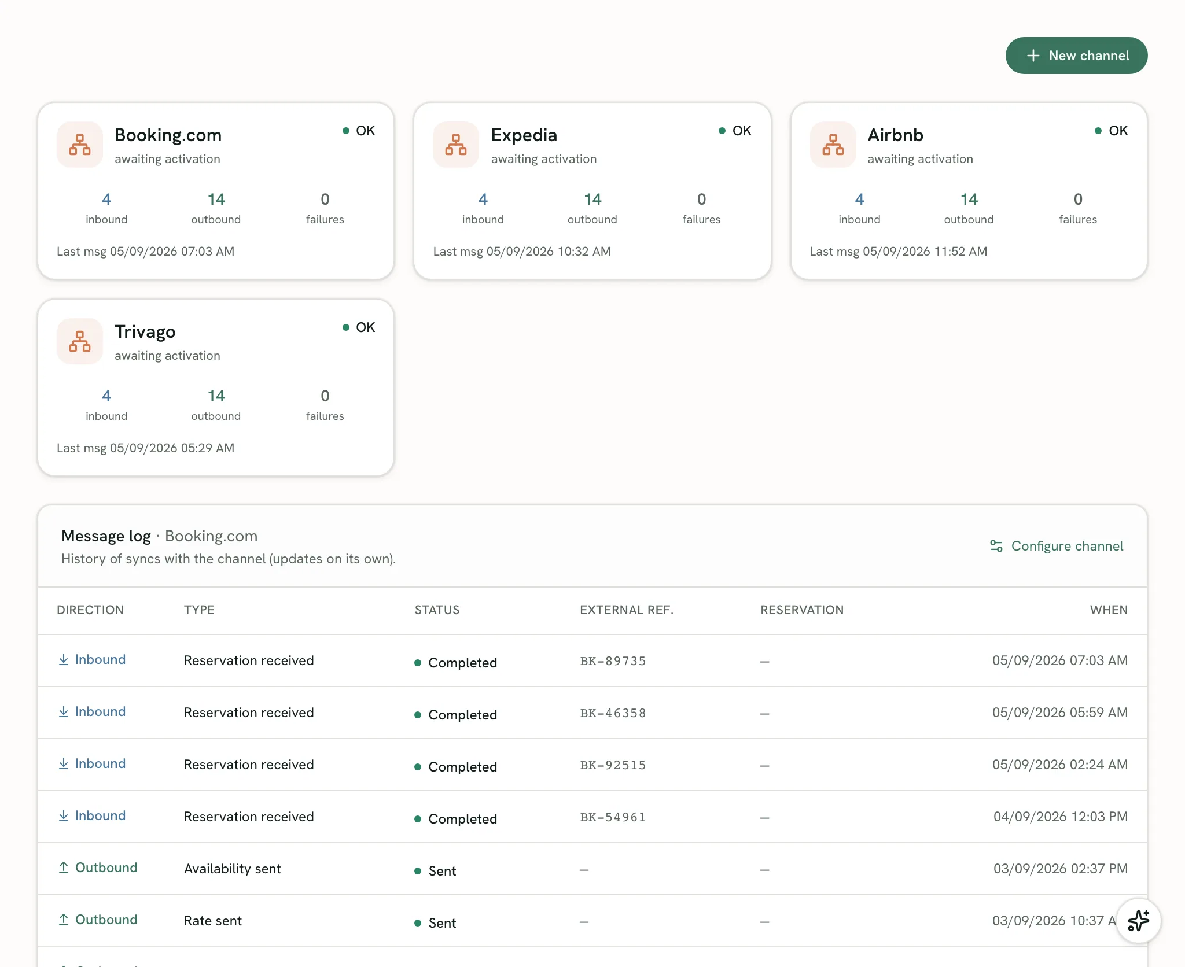Click Reservation received in BK-92515 row
This screenshot has width=1185, height=967.
point(249,765)
